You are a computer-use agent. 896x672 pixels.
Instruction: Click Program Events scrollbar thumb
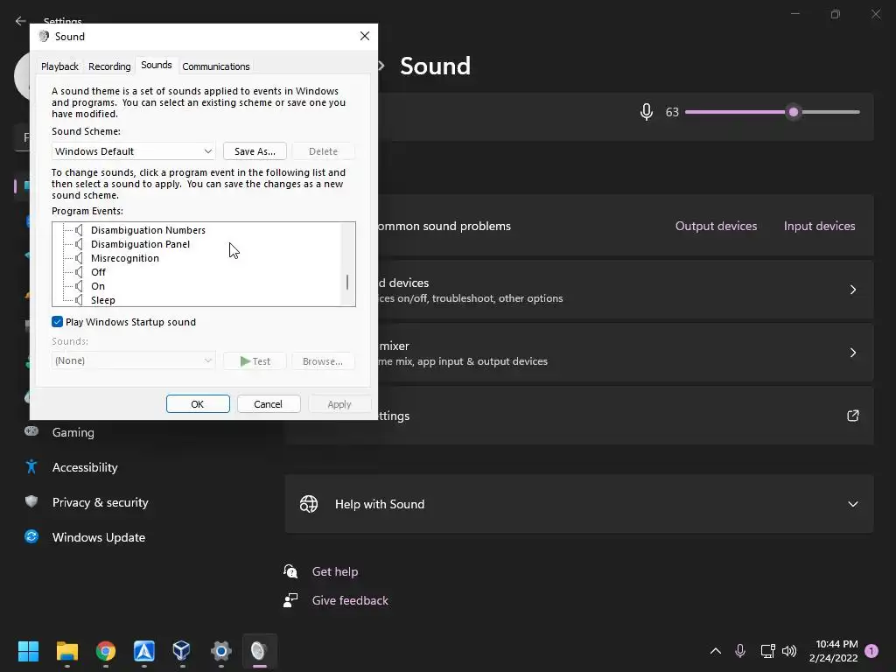pos(346,283)
